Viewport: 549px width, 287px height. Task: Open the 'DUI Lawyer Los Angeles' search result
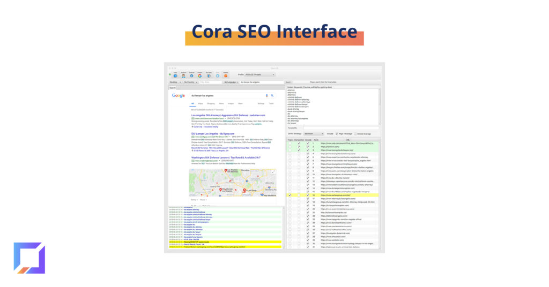coord(212,133)
